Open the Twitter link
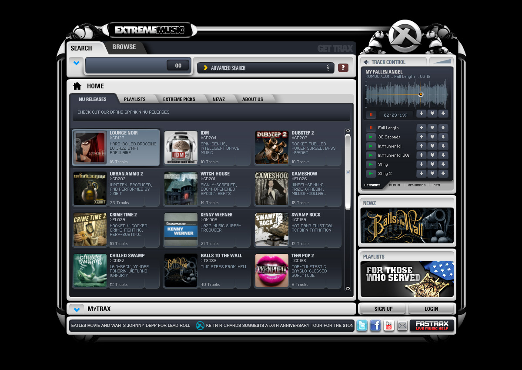This screenshot has width=522, height=370. (362, 325)
